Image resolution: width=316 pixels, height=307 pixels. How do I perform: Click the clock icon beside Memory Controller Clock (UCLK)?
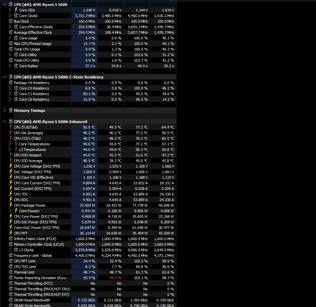click(11, 244)
